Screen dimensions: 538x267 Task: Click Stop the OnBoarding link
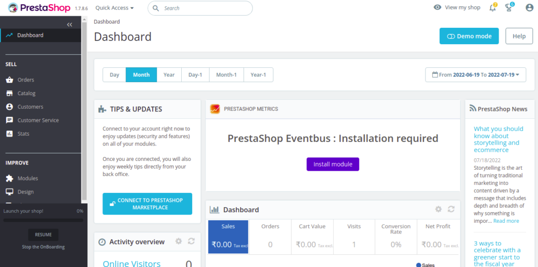[x=43, y=247]
